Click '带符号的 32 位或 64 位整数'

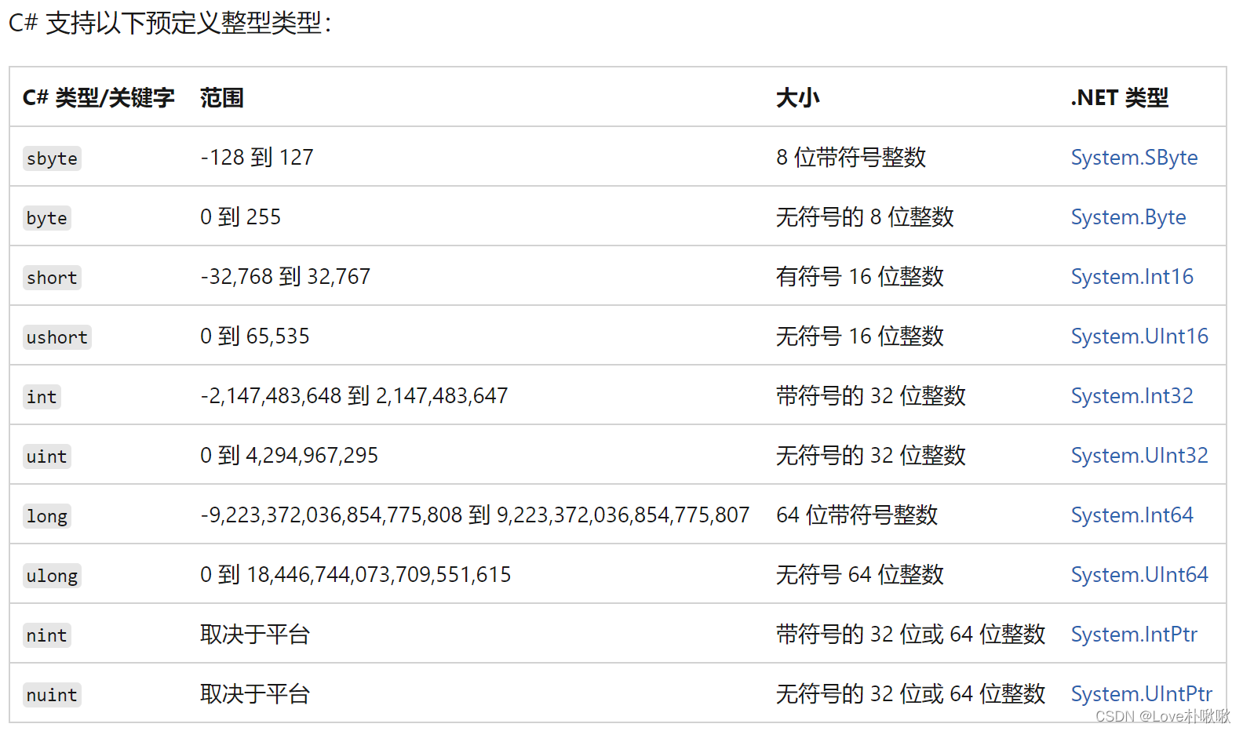(911, 635)
